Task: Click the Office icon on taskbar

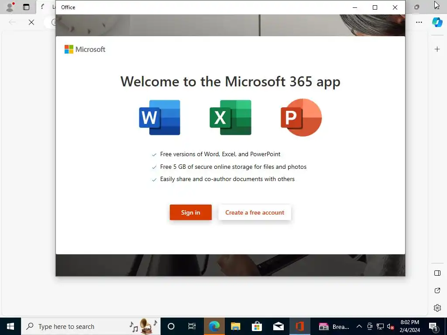Action: point(299,326)
